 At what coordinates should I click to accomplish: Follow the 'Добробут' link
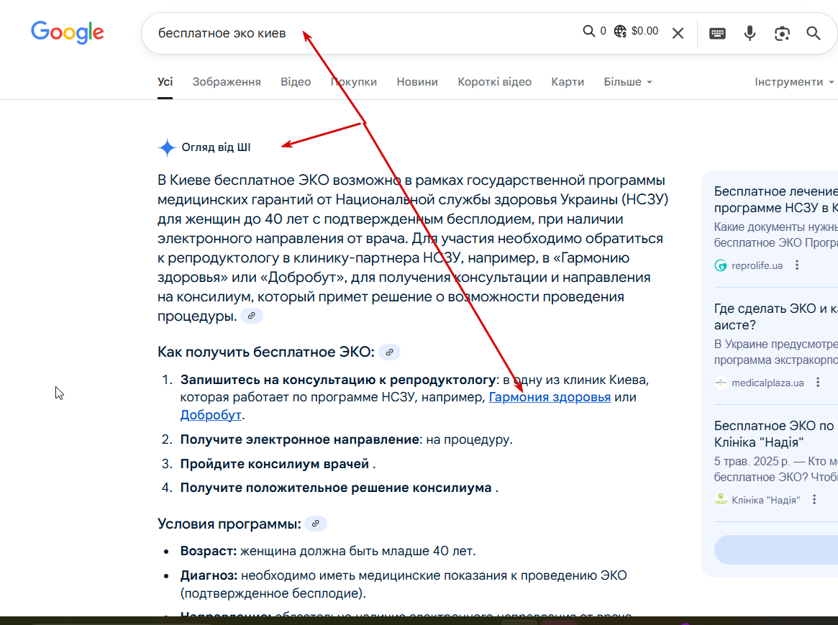click(x=211, y=414)
